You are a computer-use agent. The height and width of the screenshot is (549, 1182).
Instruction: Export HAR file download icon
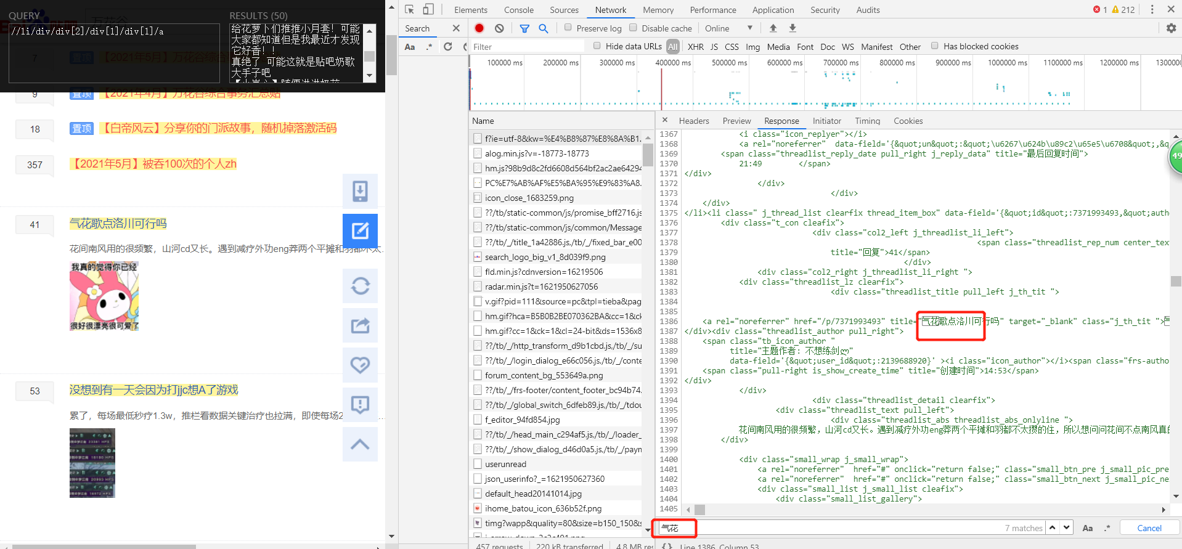(793, 28)
